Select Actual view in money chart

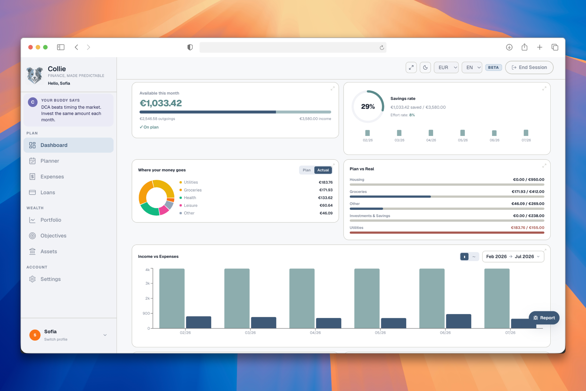323,170
